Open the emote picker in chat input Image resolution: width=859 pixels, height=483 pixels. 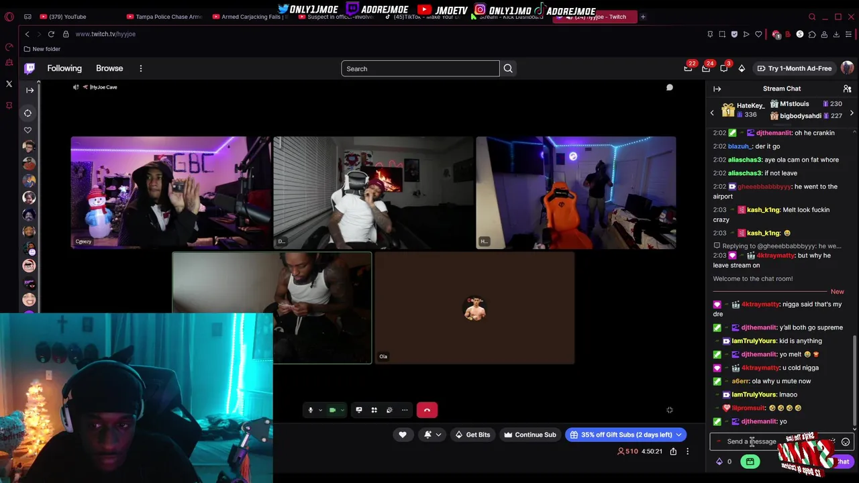[x=846, y=442]
